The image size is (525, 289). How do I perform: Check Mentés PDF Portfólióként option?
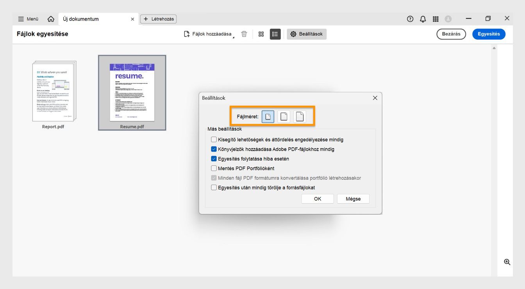214,168
